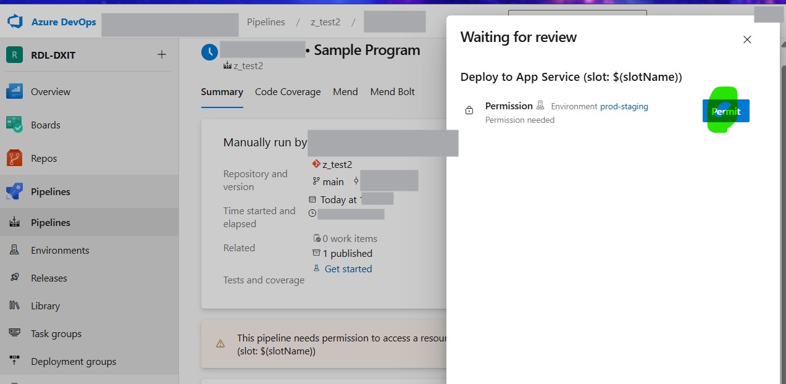Image resolution: width=786 pixels, height=384 pixels.
Task: Click the Repos icon in sidebar
Action: (14, 158)
